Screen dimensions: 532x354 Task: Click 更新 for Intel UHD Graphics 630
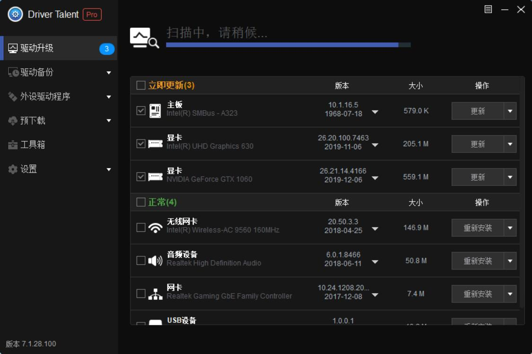pos(478,144)
